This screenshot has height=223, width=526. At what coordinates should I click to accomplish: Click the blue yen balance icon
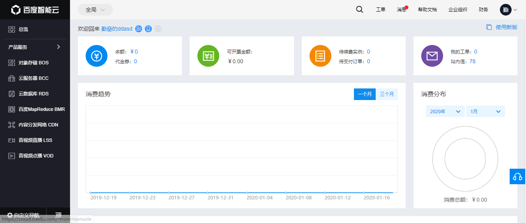97,56
